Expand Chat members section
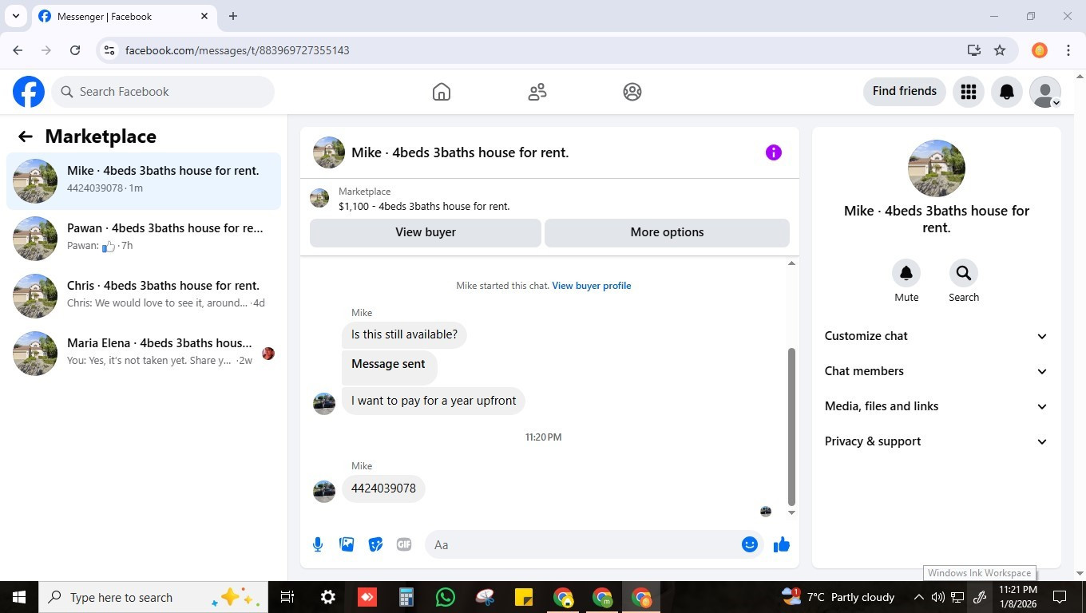Screen dimensions: 1086x613 [x=936, y=371]
